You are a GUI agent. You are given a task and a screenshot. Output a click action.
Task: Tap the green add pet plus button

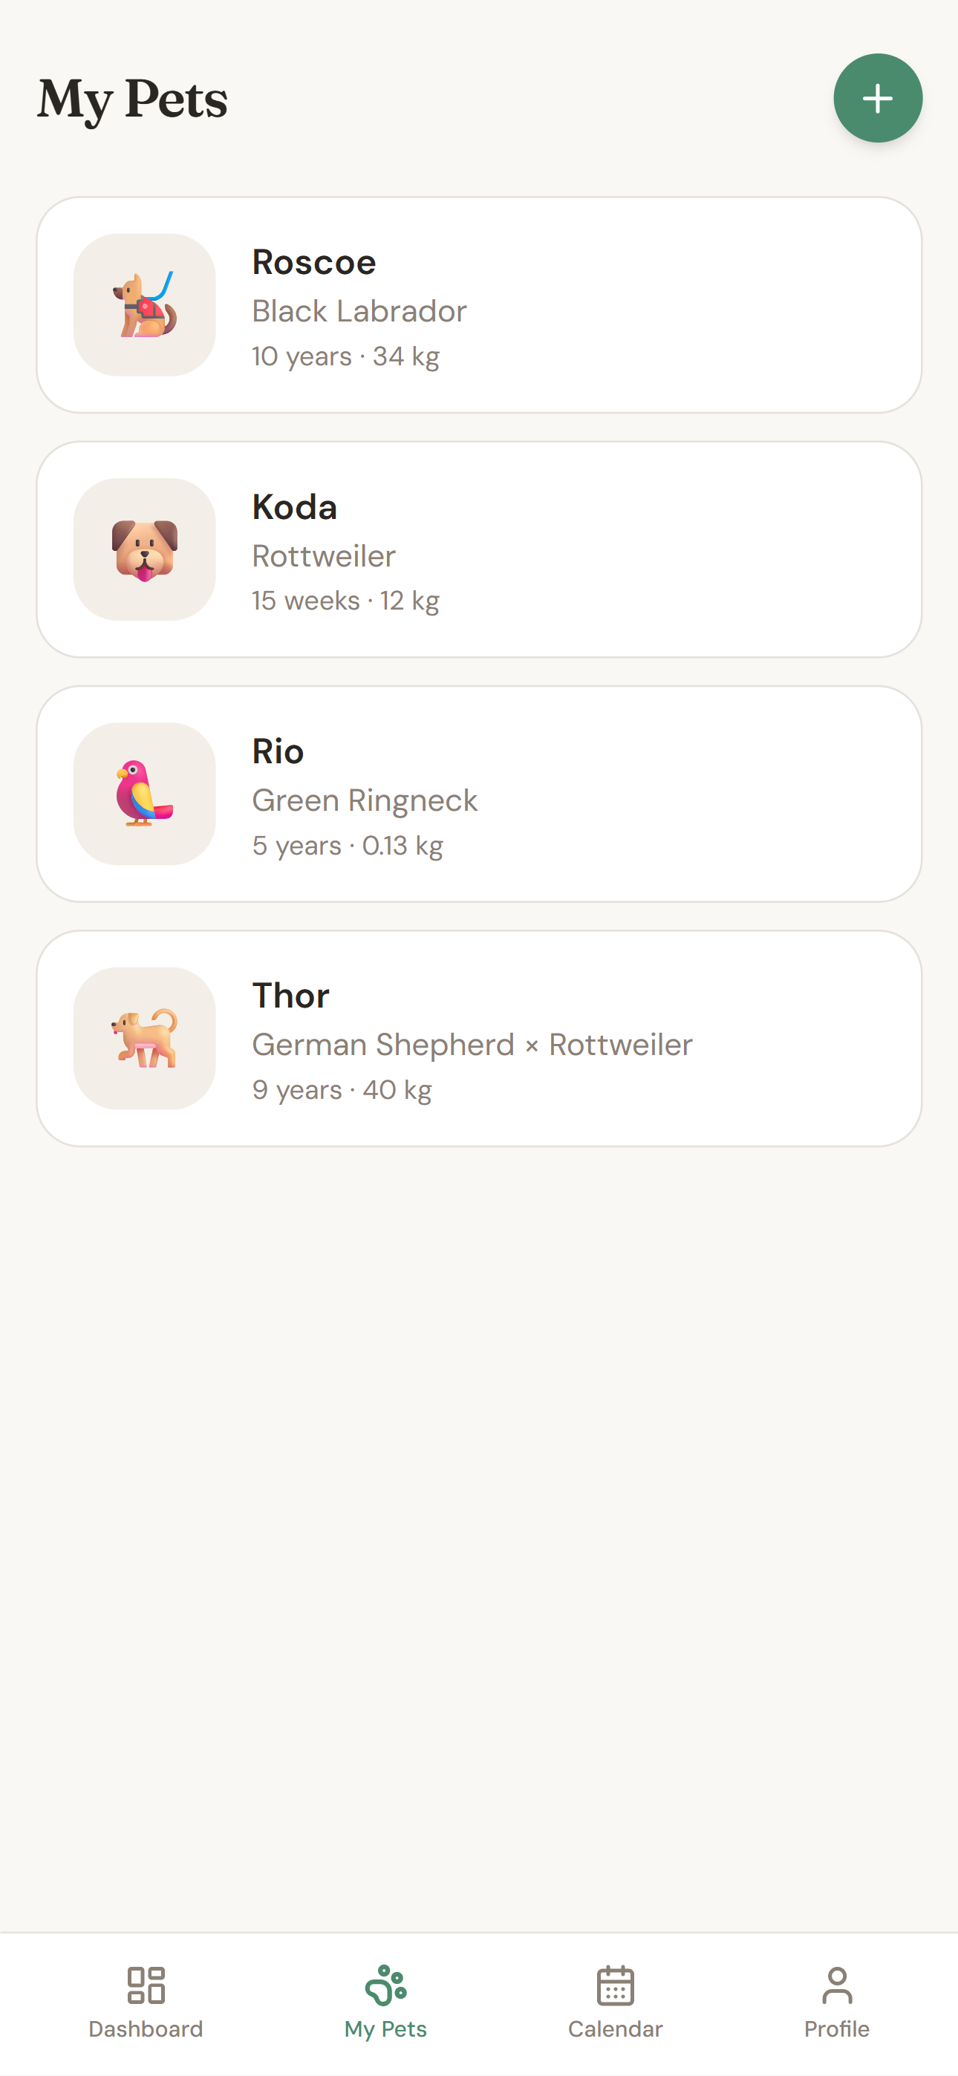click(x=877, y=98)
